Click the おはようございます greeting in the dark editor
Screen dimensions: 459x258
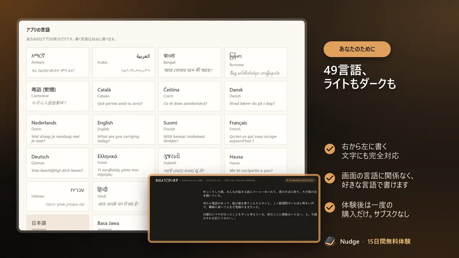pos(167,180)
